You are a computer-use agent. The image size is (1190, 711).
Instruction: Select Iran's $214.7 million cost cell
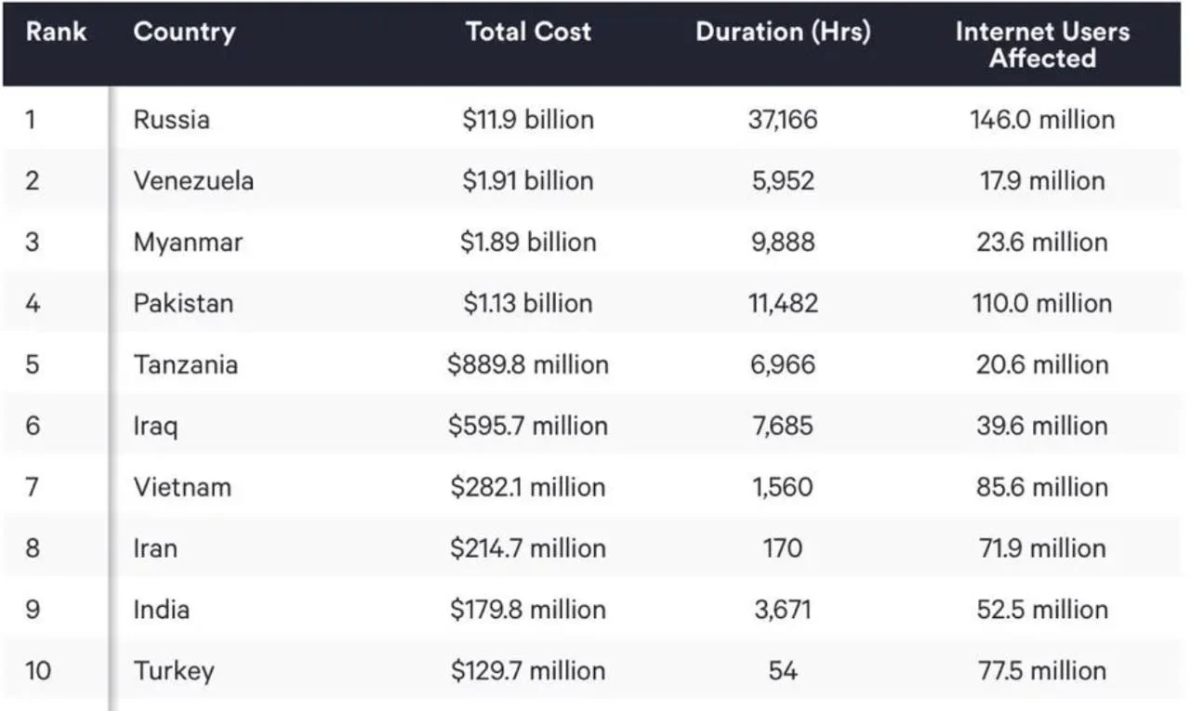(528, 548)
